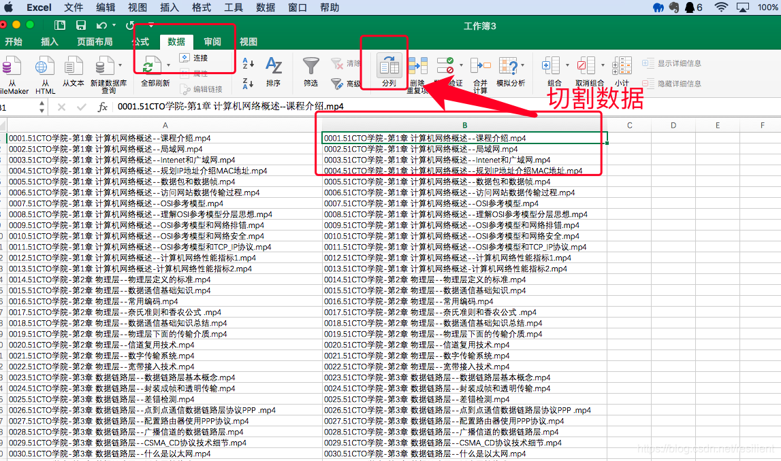Click the 模拟分析 what-if analysis icon
781x461 pixels.
point(508,66)
